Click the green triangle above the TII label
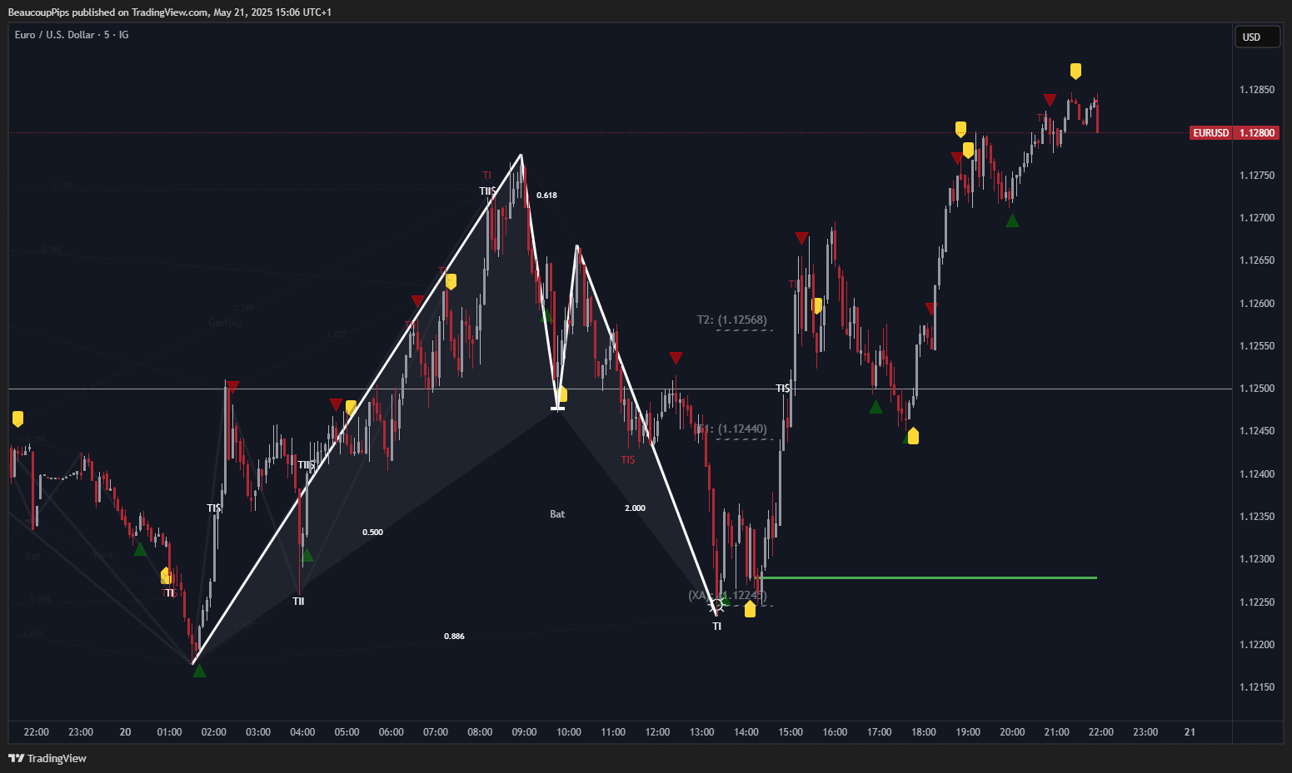Viewport: 1292px width, 773px height. coord(307,555)
